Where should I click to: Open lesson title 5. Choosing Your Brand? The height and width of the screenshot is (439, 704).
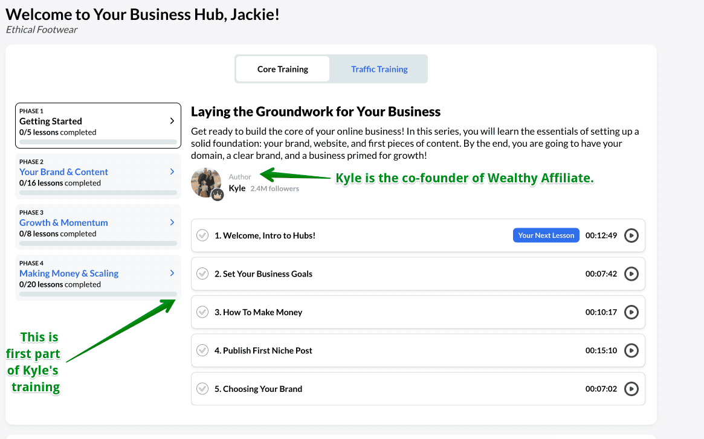pyautogui.click(x=259, y=389)
